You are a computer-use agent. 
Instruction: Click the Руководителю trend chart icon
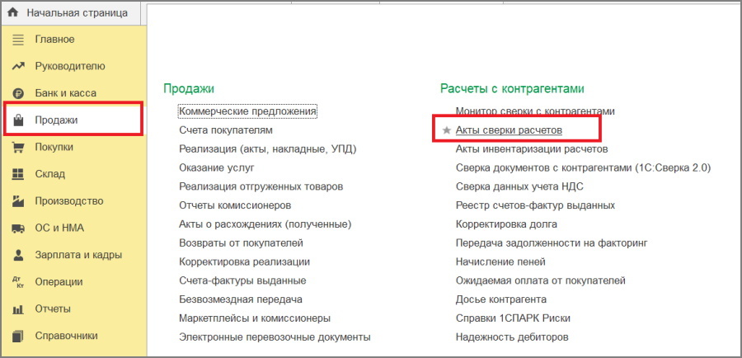click(x=18, y=66)
